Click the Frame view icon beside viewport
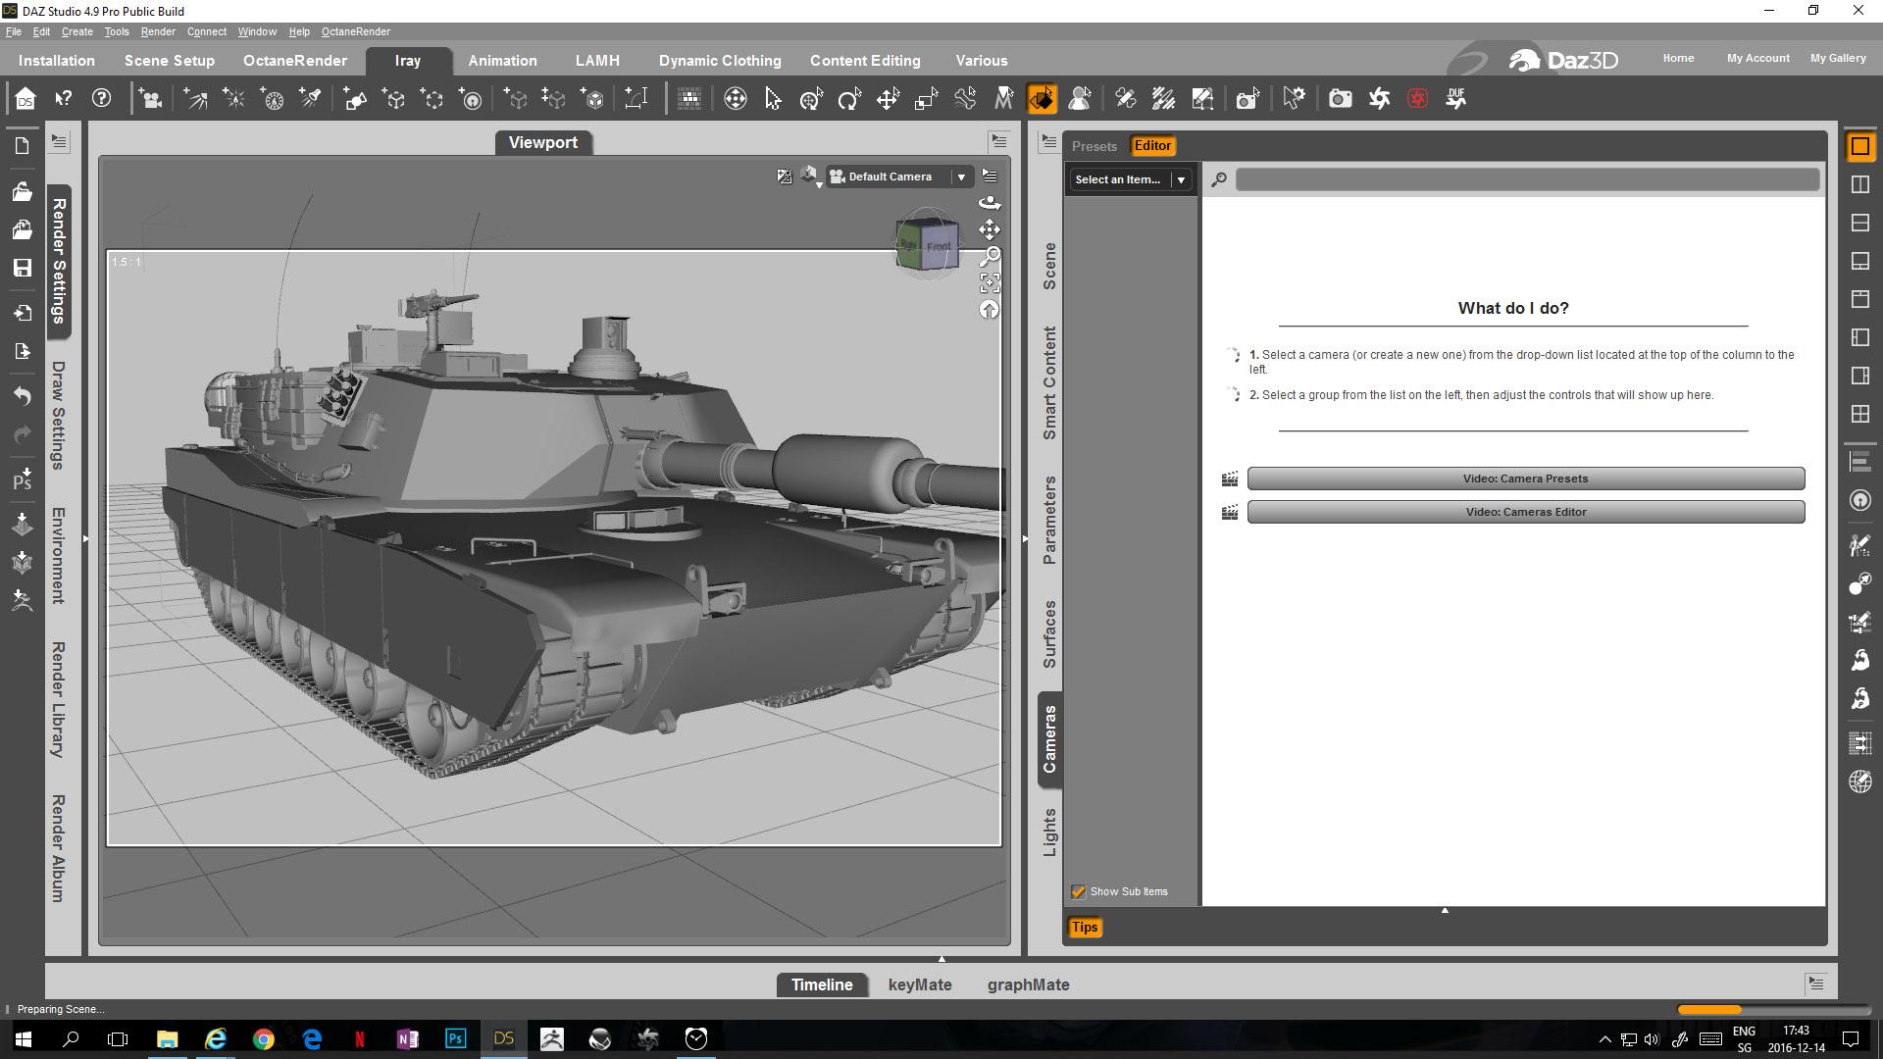Screen dimensions: 1883x1059 [x=990, y=283]
